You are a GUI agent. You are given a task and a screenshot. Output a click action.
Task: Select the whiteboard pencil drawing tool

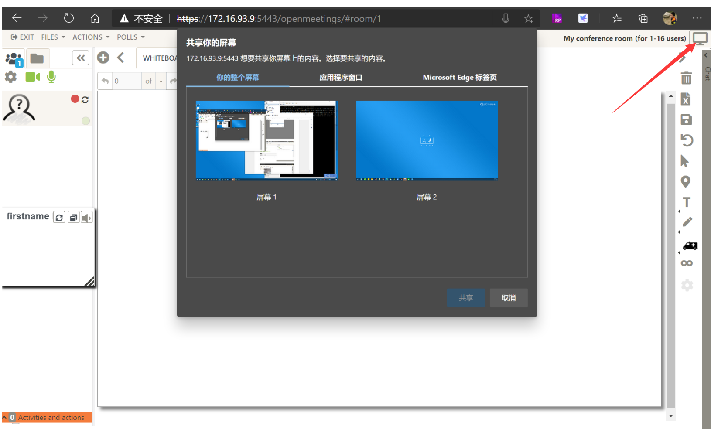(687, 222)
